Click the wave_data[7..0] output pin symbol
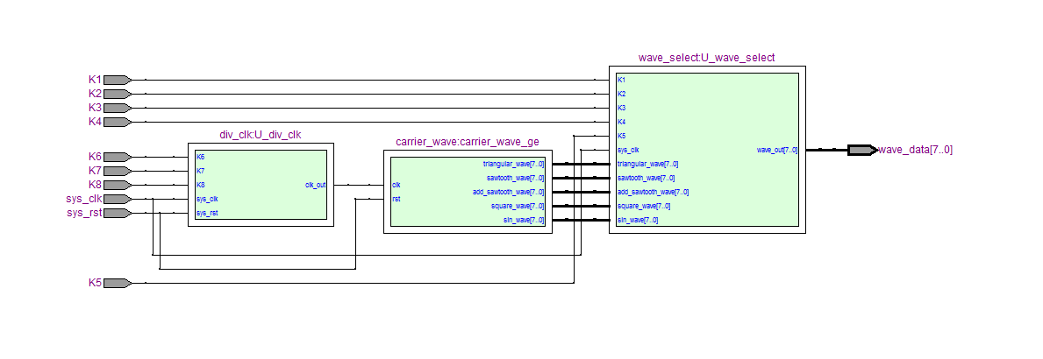Image resolution: width=1043 pixels, height=359 pixels. 861,150
